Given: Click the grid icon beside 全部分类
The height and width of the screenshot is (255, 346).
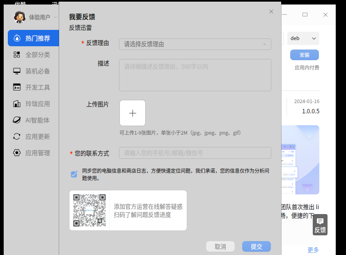Looking at the screenshot, I should coord(17,54).
